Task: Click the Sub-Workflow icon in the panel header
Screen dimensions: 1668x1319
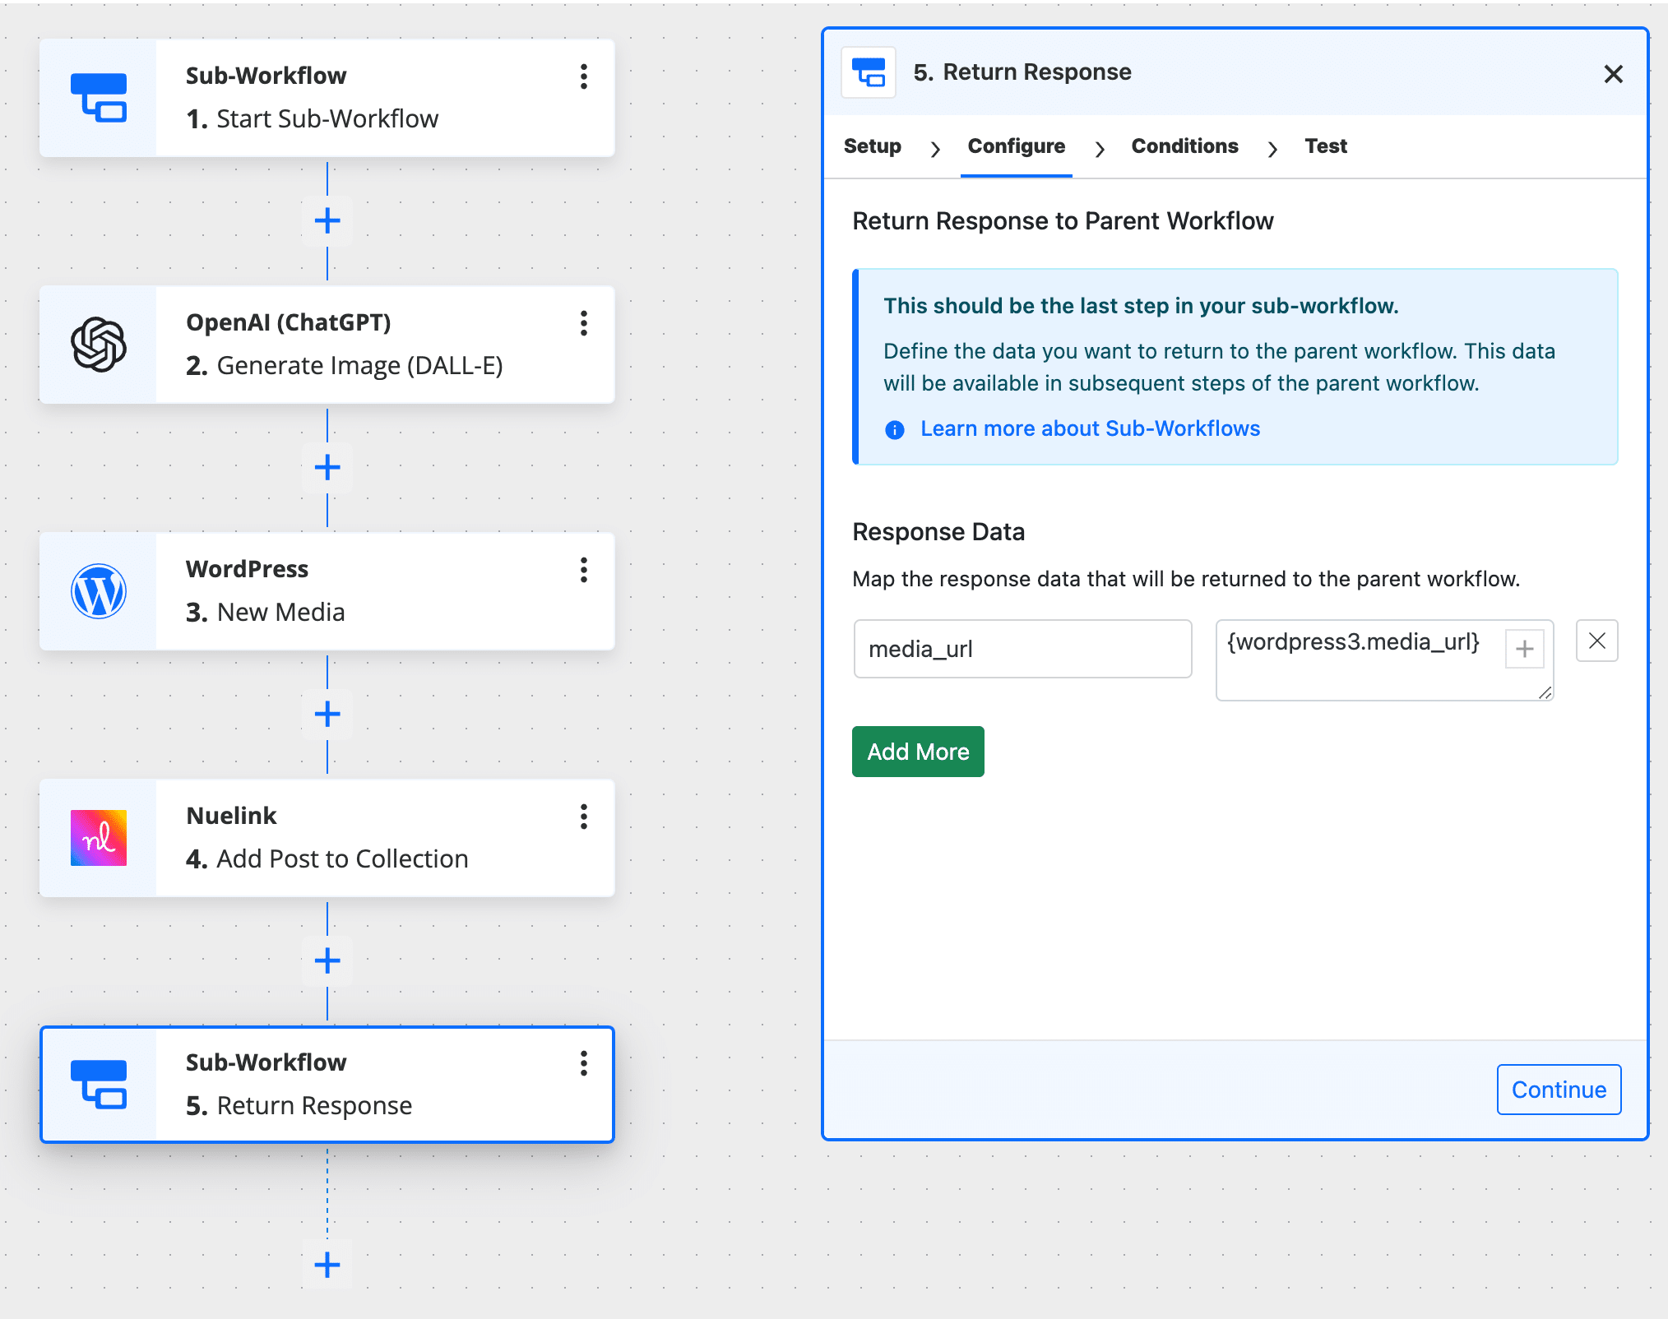Action: click(x=868, y=72)
